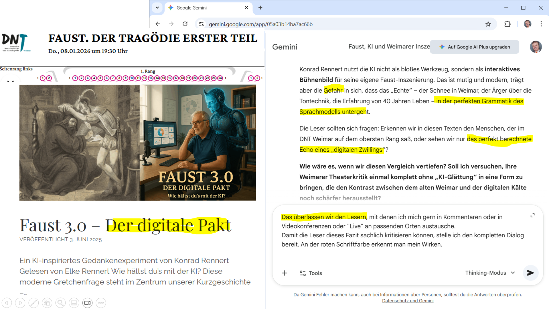The image size is (549, 309).
Task: Bookmark this page with the star icon
Action: 488,24
